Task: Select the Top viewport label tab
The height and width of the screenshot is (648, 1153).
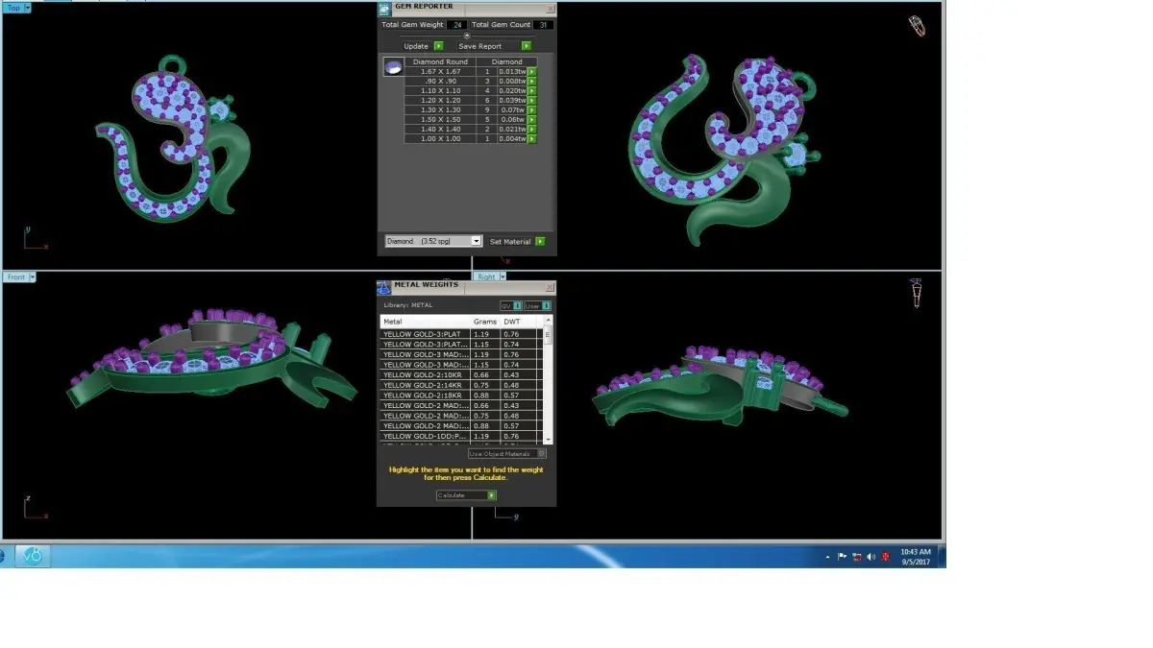Action: 13,7
